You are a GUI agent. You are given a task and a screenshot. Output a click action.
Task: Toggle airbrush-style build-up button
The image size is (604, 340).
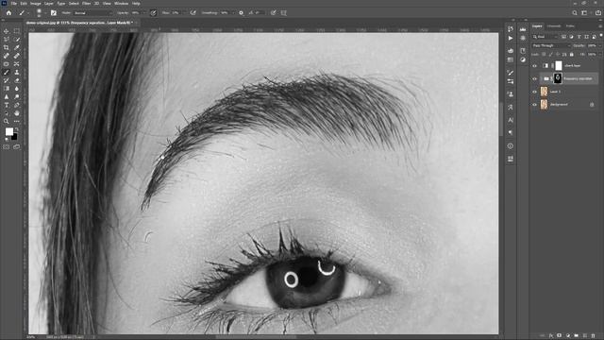(193, 12)
